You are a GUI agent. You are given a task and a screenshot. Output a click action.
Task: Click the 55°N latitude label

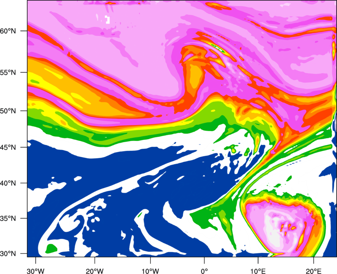click(x=8, y=73)
